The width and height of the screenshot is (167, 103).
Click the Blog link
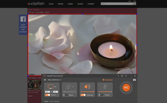pos(134,1)
